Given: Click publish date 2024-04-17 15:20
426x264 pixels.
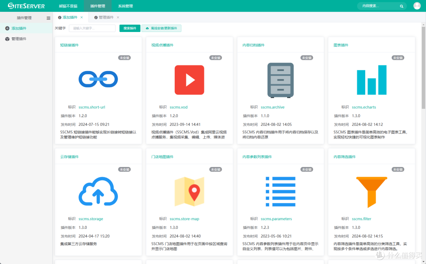Looking at the screenshot, I should pos(94,236).
